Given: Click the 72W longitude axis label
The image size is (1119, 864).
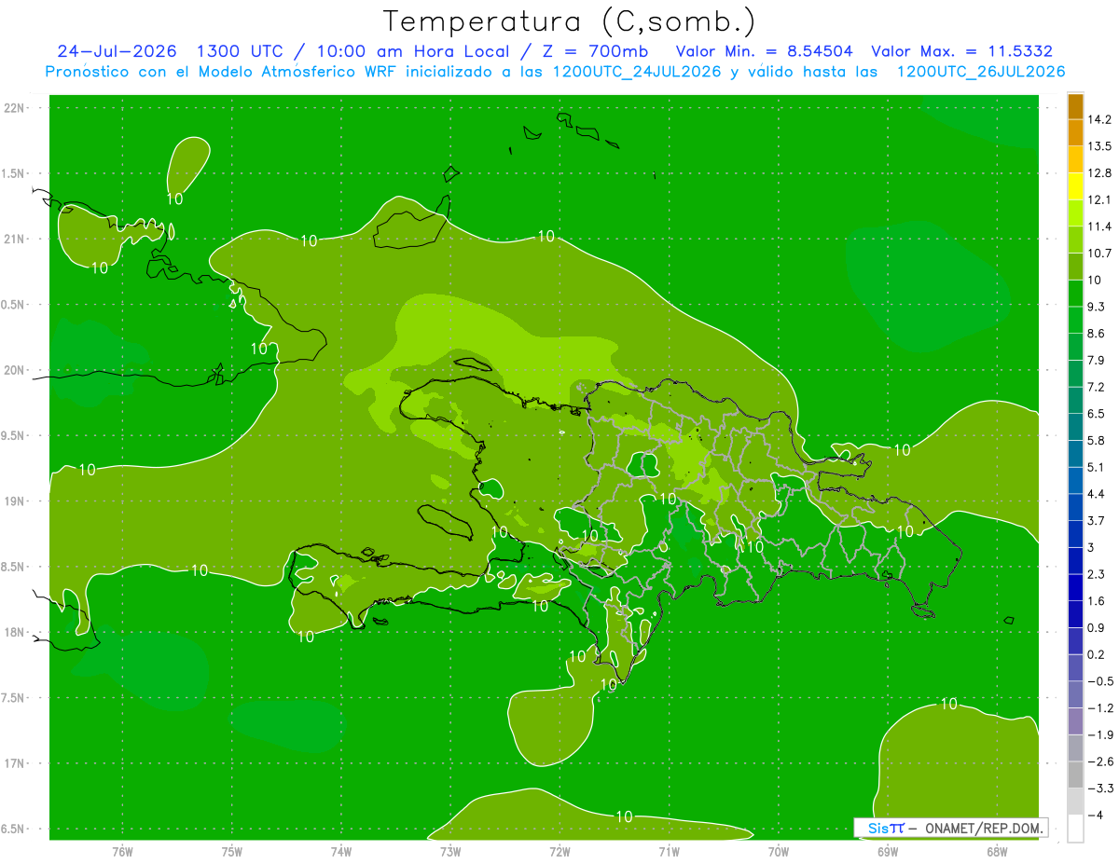Looking at the screenshot, I should point(559,852).
